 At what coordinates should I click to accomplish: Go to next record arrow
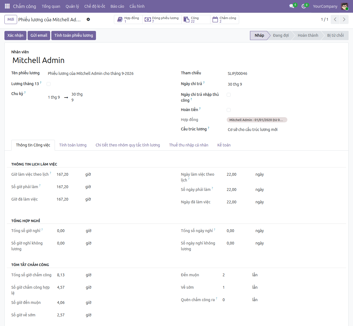click(344, 19)
